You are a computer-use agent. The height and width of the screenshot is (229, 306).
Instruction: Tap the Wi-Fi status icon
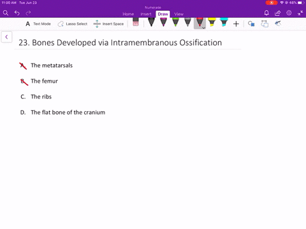282,3
